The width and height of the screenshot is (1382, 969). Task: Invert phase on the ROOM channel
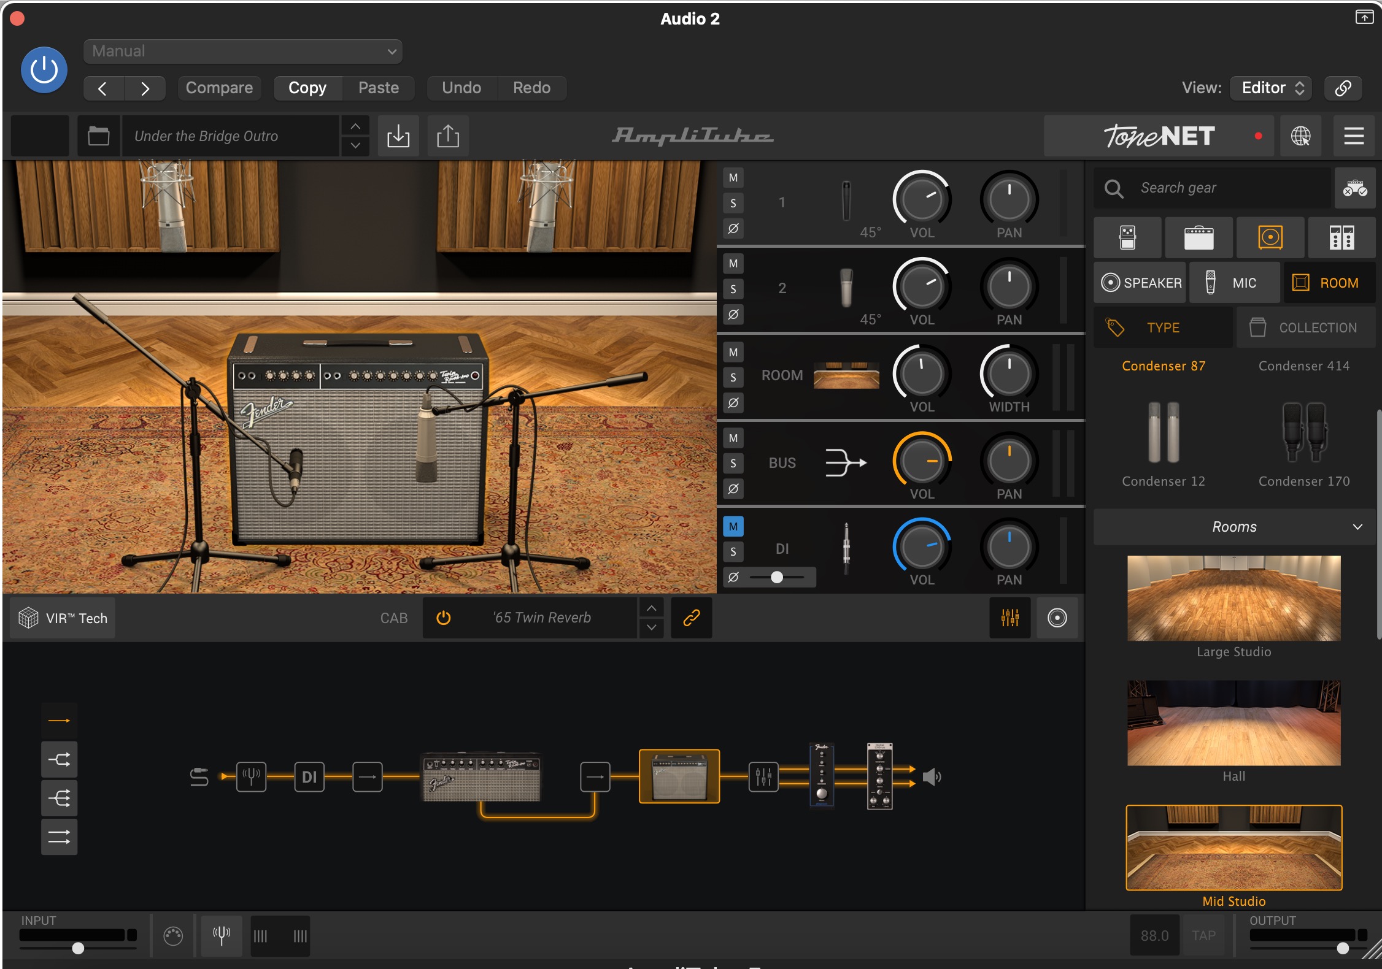pyautogui.click(x=733, y=403)
